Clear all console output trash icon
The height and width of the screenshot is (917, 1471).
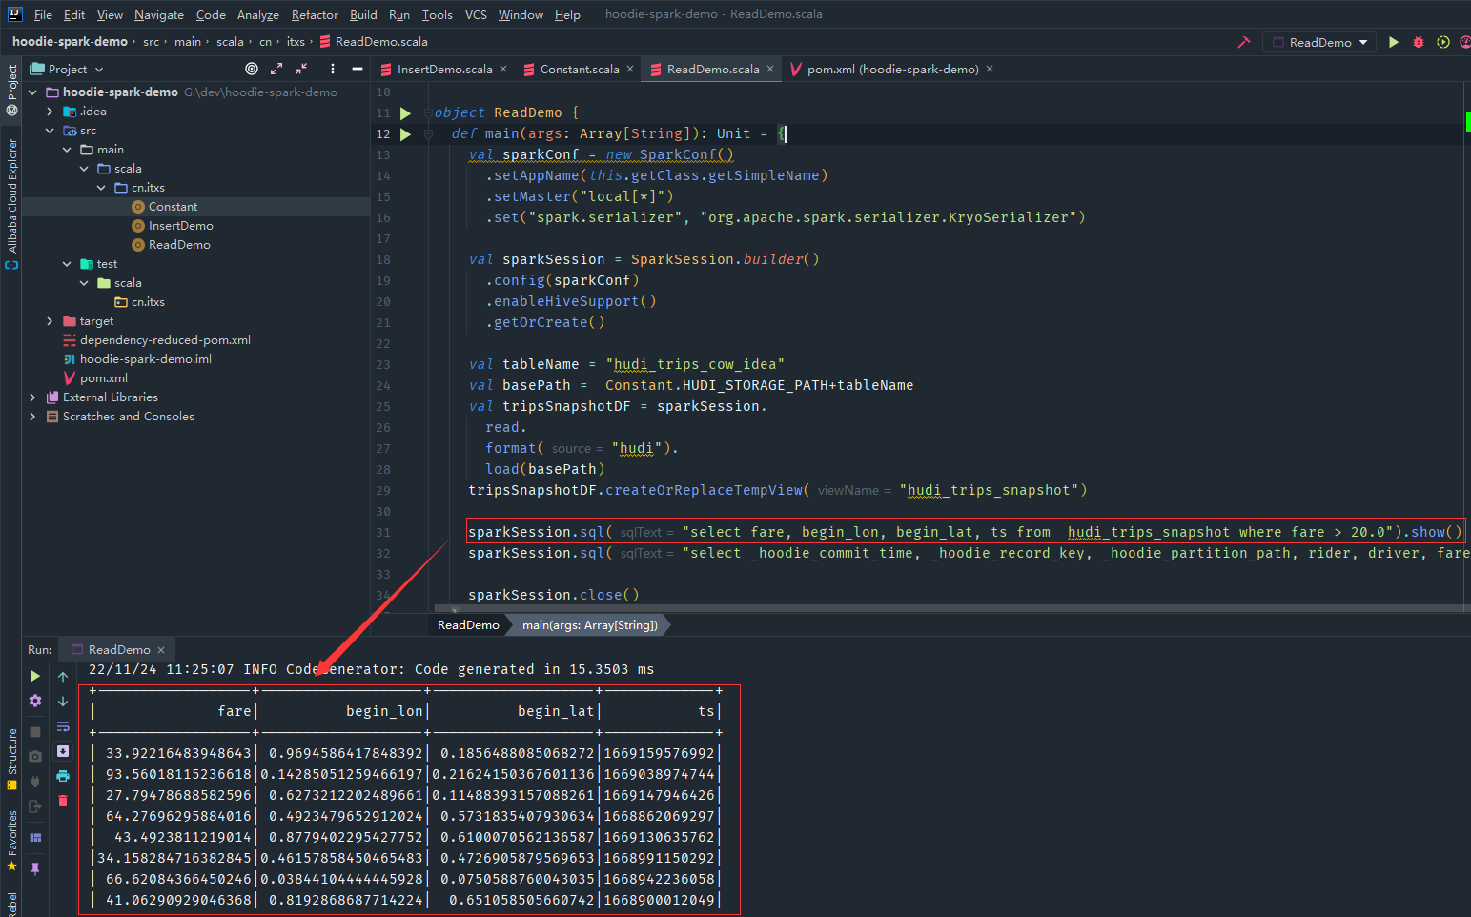tap(63, 801)
